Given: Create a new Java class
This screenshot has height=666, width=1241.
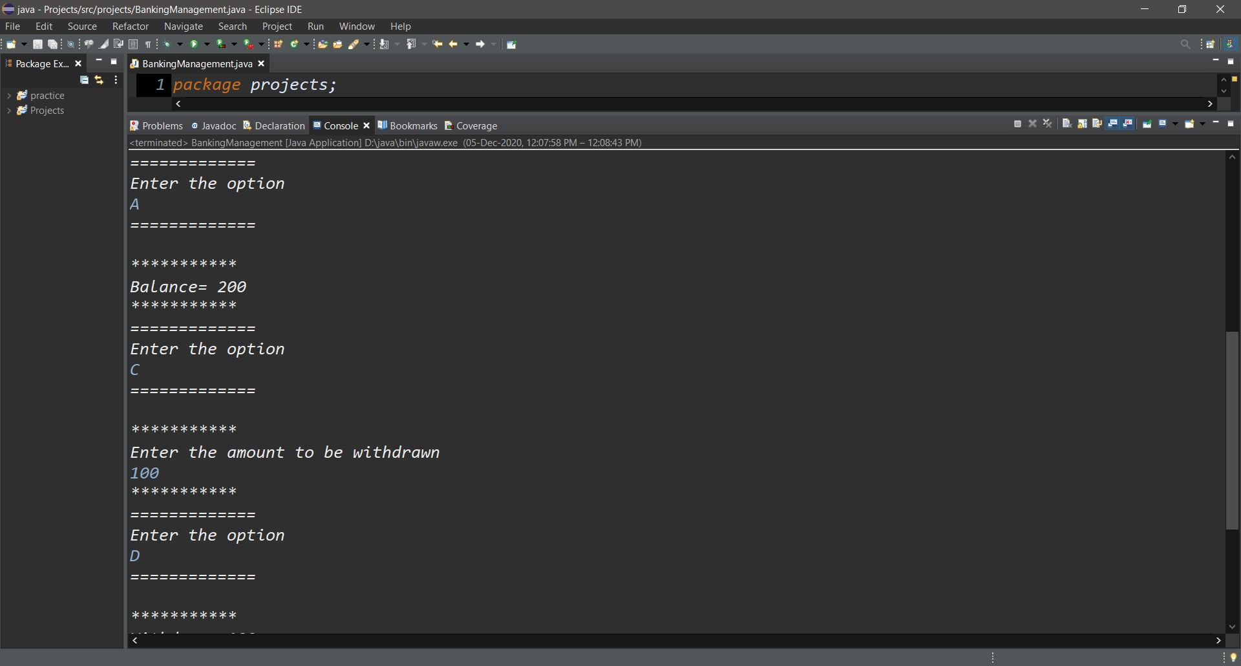Looking at the screenshot, I should 294,44.
